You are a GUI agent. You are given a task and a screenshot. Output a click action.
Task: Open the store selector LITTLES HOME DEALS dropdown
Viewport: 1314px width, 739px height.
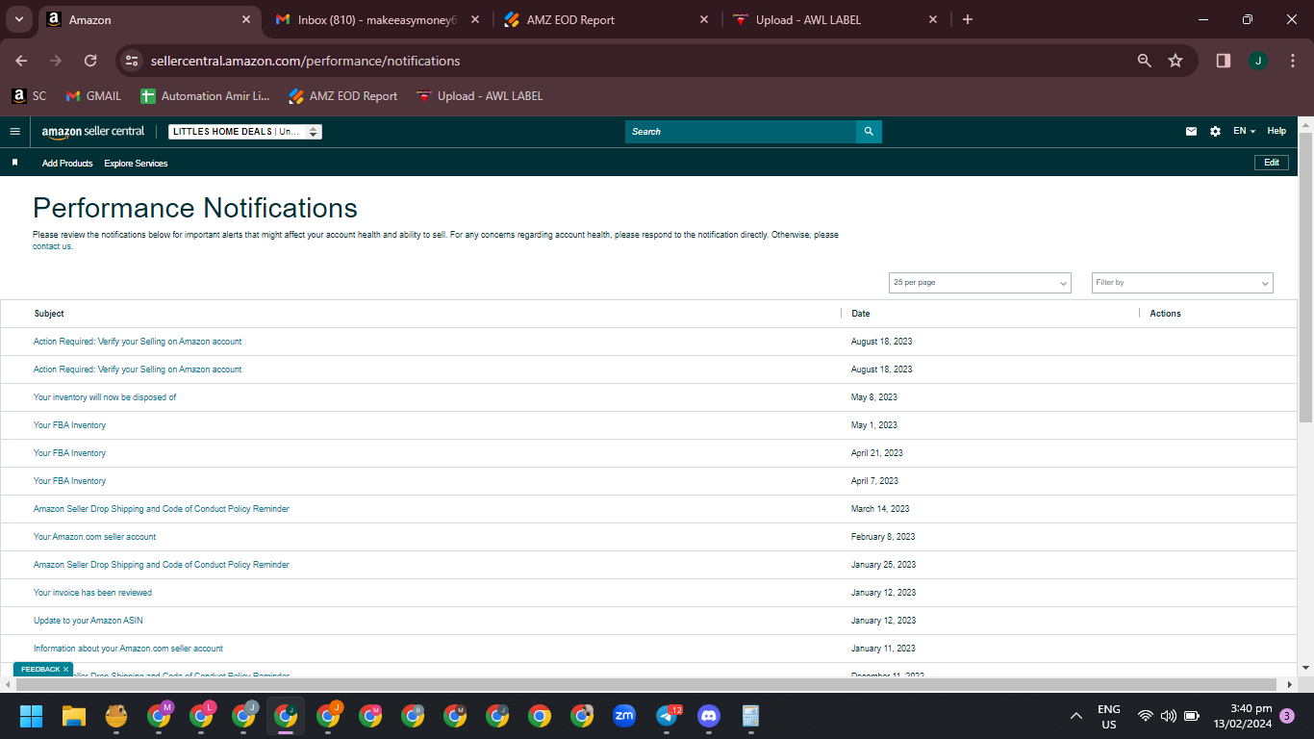pyautogui.click(x=245, y=132)
